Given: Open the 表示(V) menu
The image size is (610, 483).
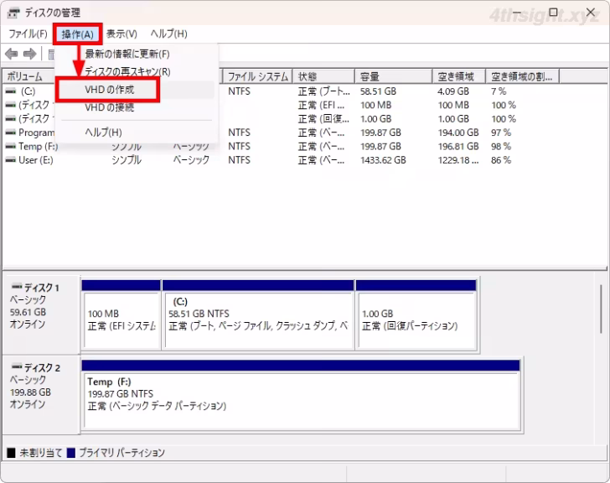Looking at the screenshot, I should tap(121, 34).
